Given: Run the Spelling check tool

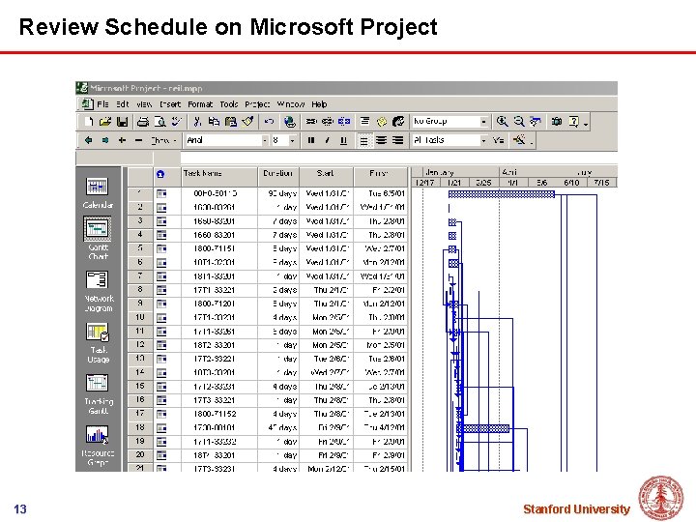Looking at the screenshot, I should [176, 121].
